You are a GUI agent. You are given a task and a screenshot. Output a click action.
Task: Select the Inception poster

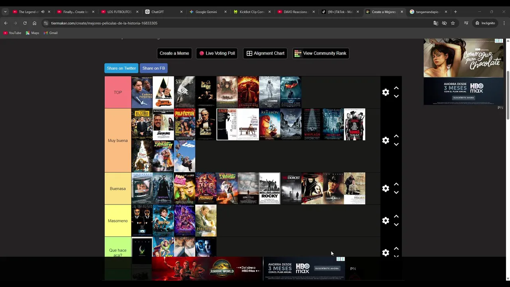click(333, 124)
